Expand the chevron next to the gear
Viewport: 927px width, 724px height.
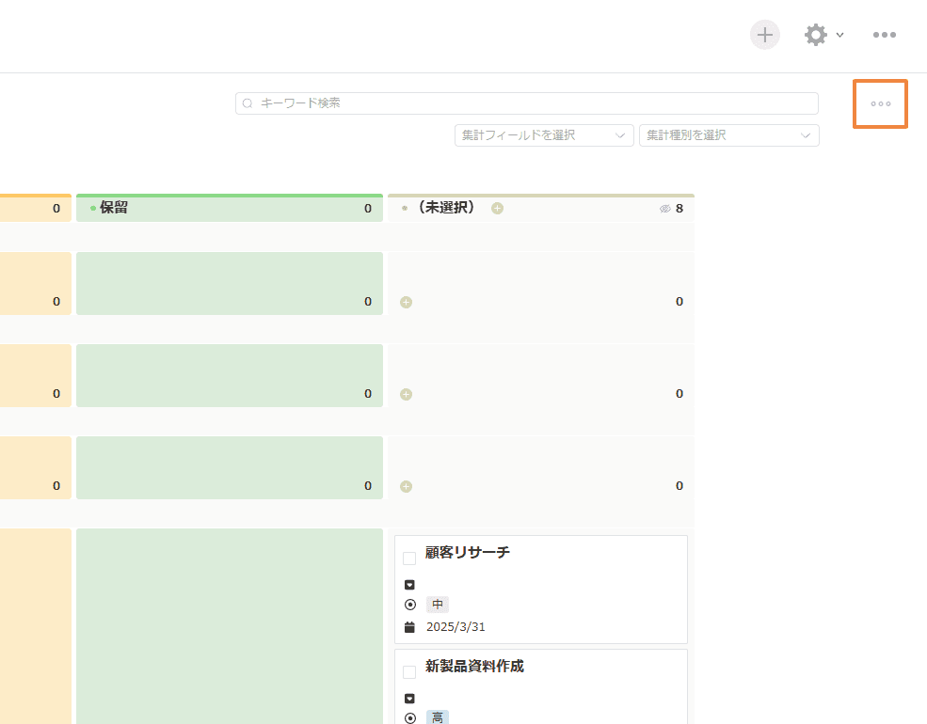tap(839, 35)
